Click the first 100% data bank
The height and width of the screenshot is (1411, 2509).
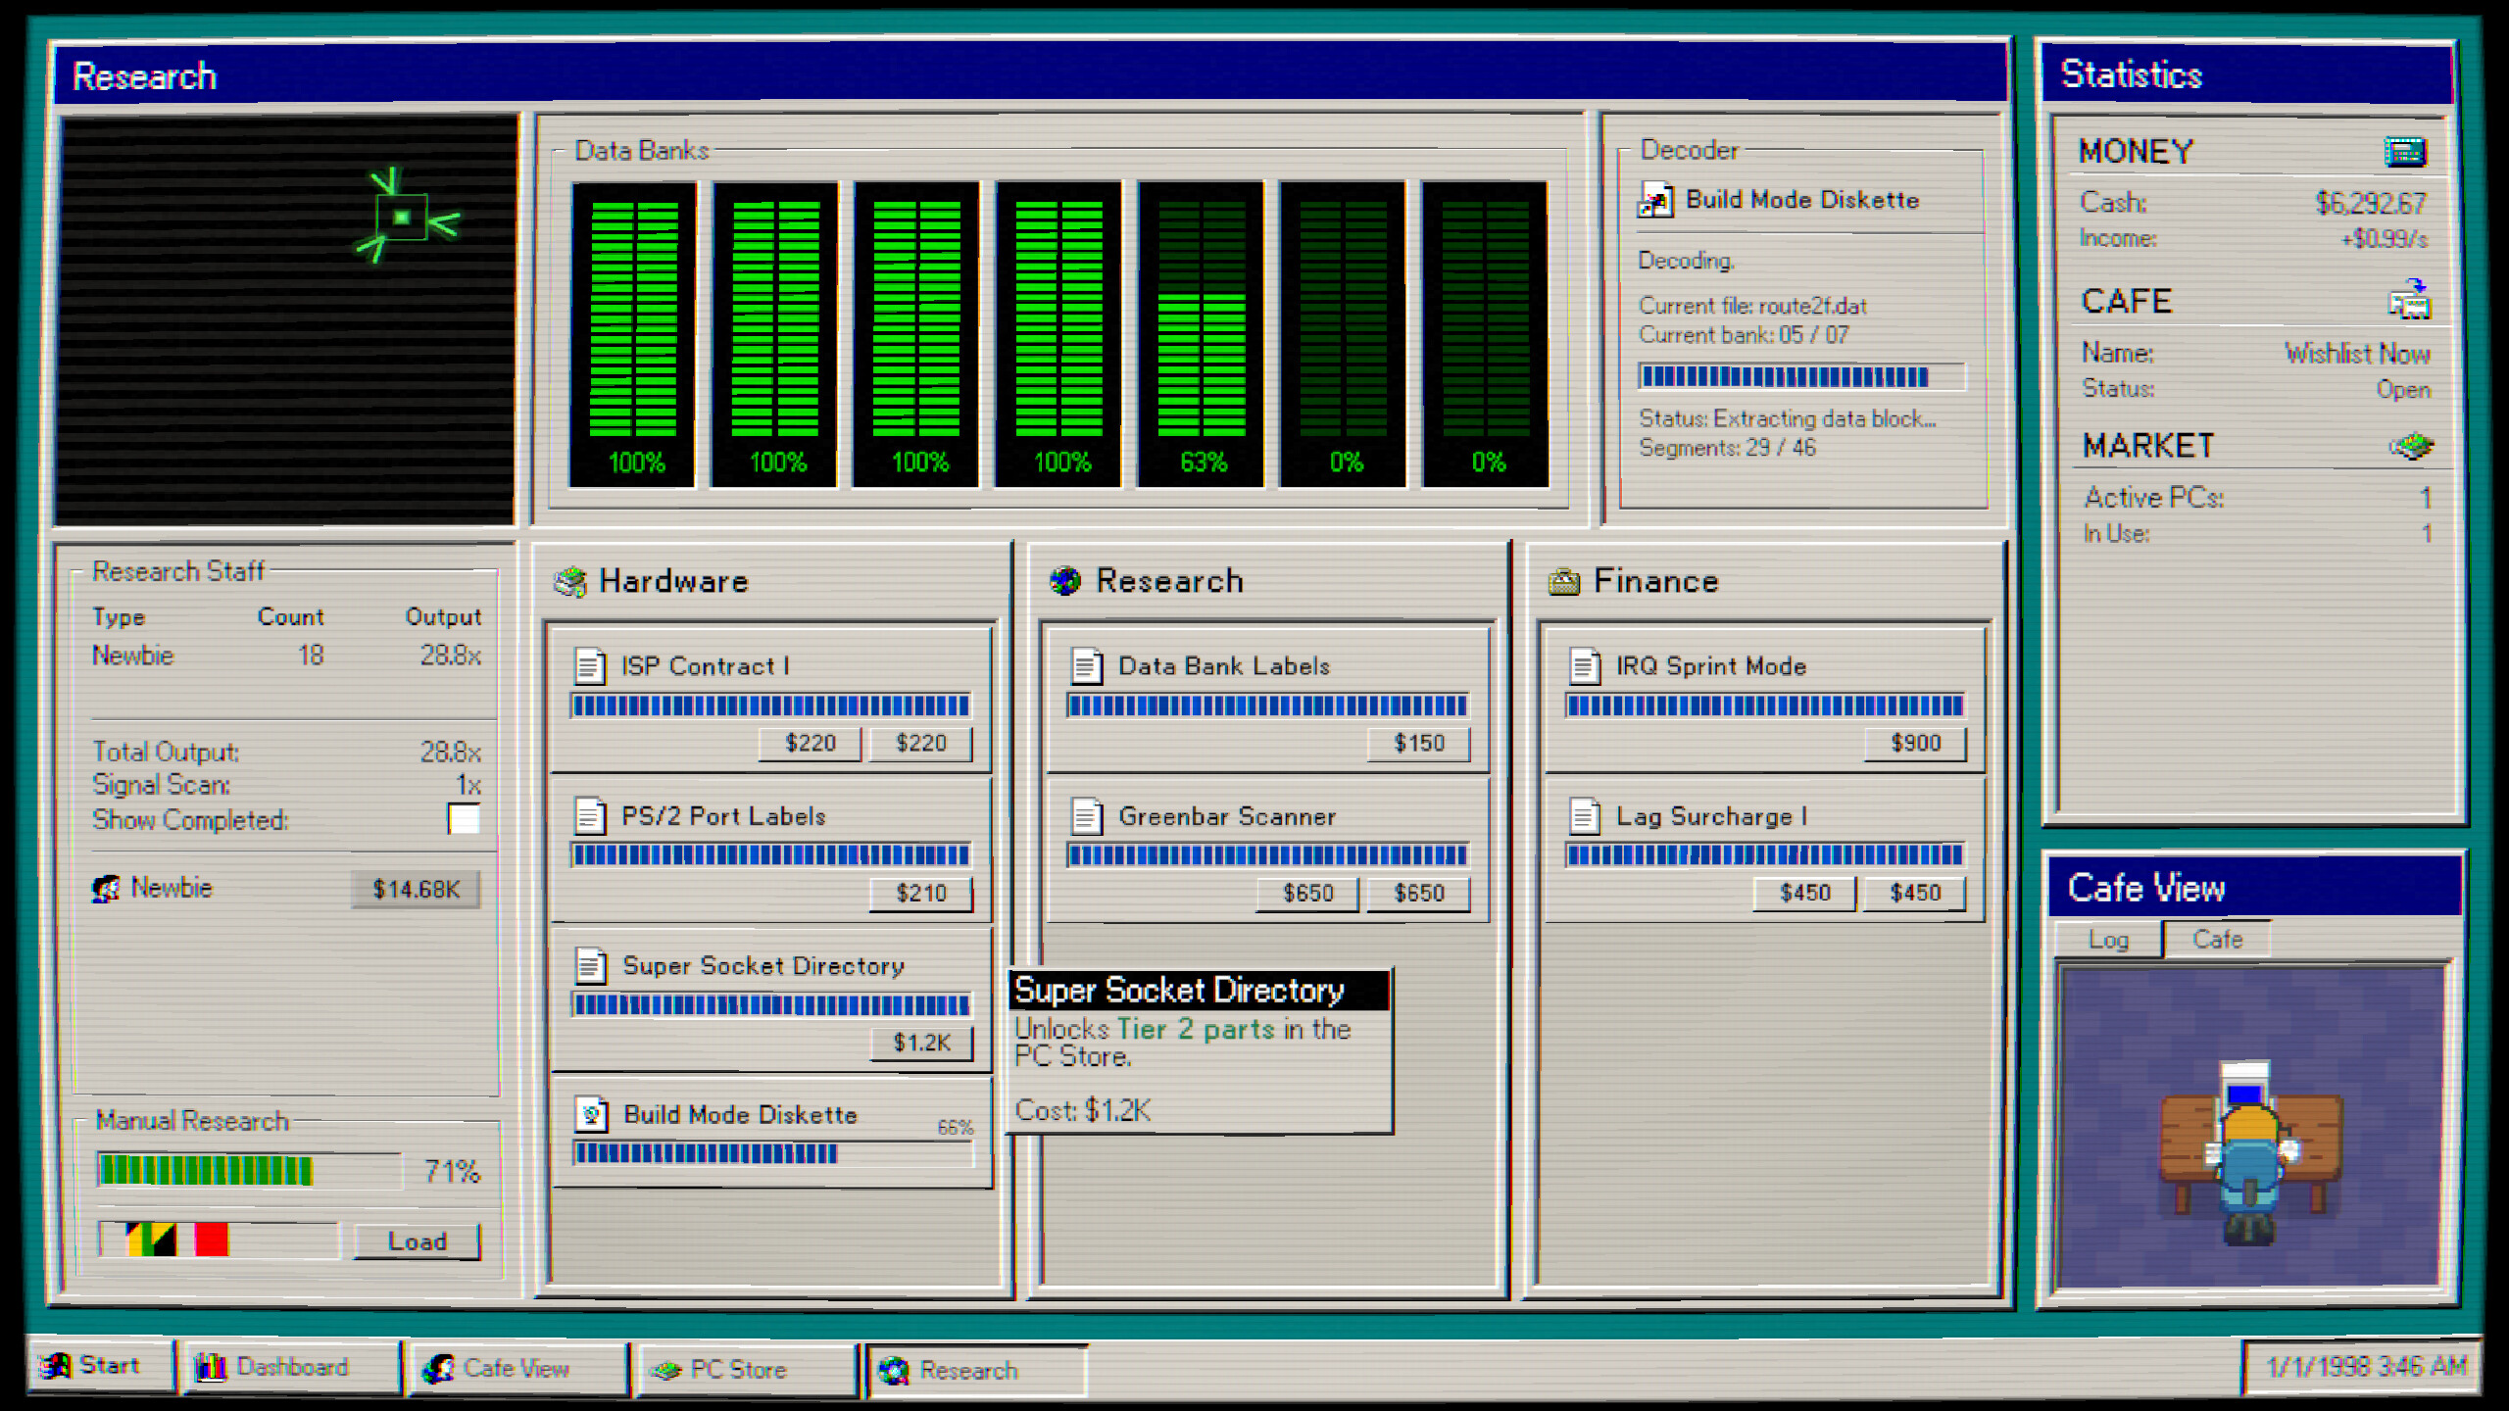tap(634, 333)
